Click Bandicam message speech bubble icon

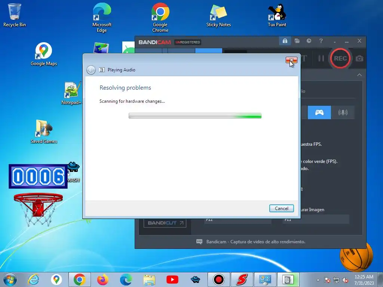pyautogui.click(x=199, y=242)
